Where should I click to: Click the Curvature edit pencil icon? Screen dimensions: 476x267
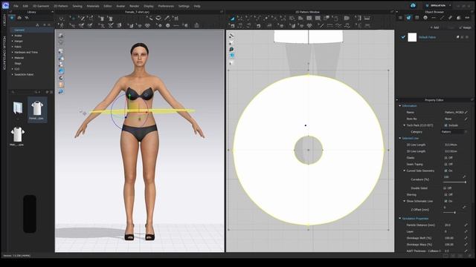(464, 177)
